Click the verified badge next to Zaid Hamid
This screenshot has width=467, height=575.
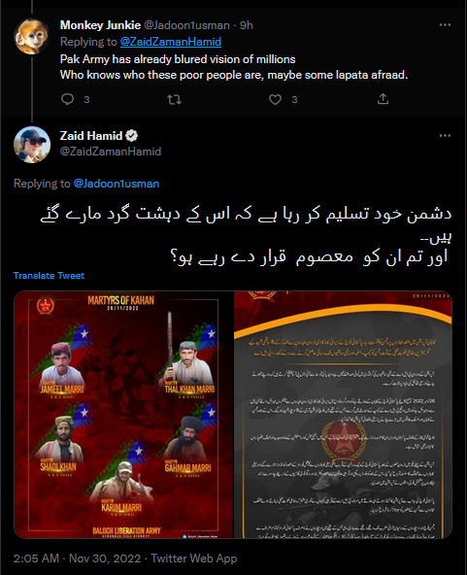click(132, 136)
